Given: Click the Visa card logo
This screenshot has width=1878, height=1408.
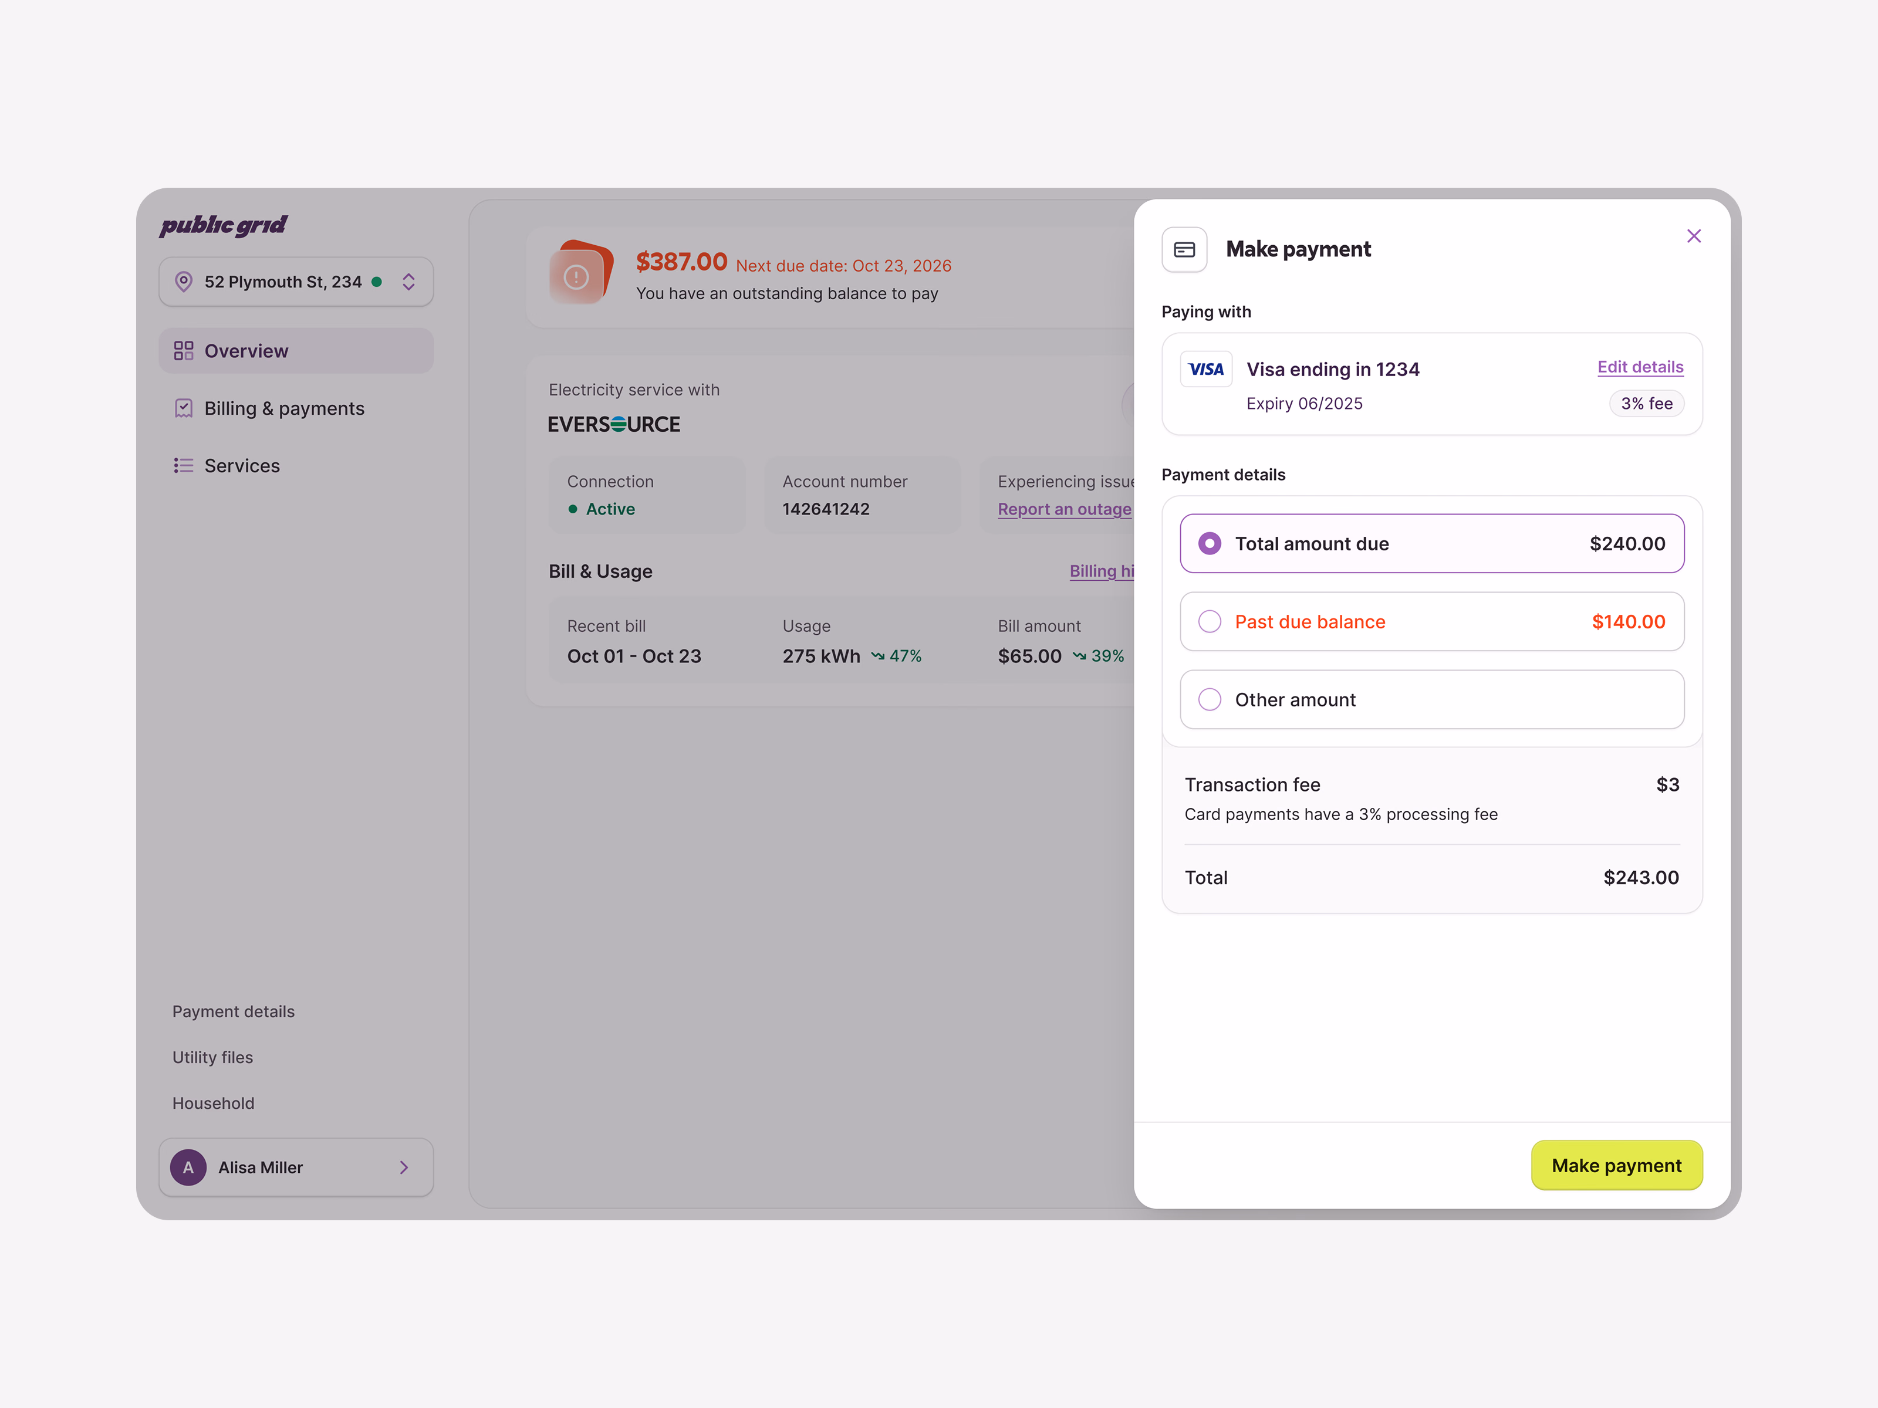Looking at the screenshot, I should tap(1205, 369).
